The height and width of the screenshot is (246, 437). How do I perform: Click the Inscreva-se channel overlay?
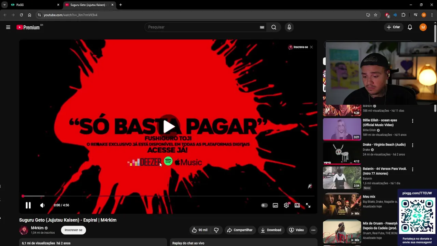point(298,47)
